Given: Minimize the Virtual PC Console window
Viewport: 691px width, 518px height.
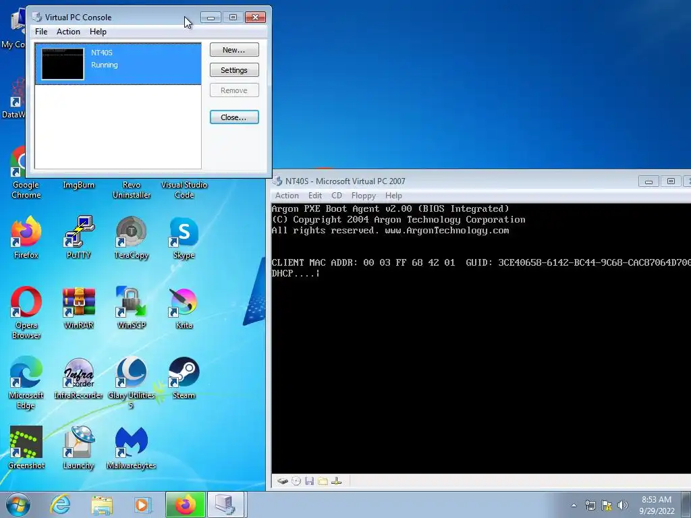Looking at the screenshot, I should click(211, 17).
